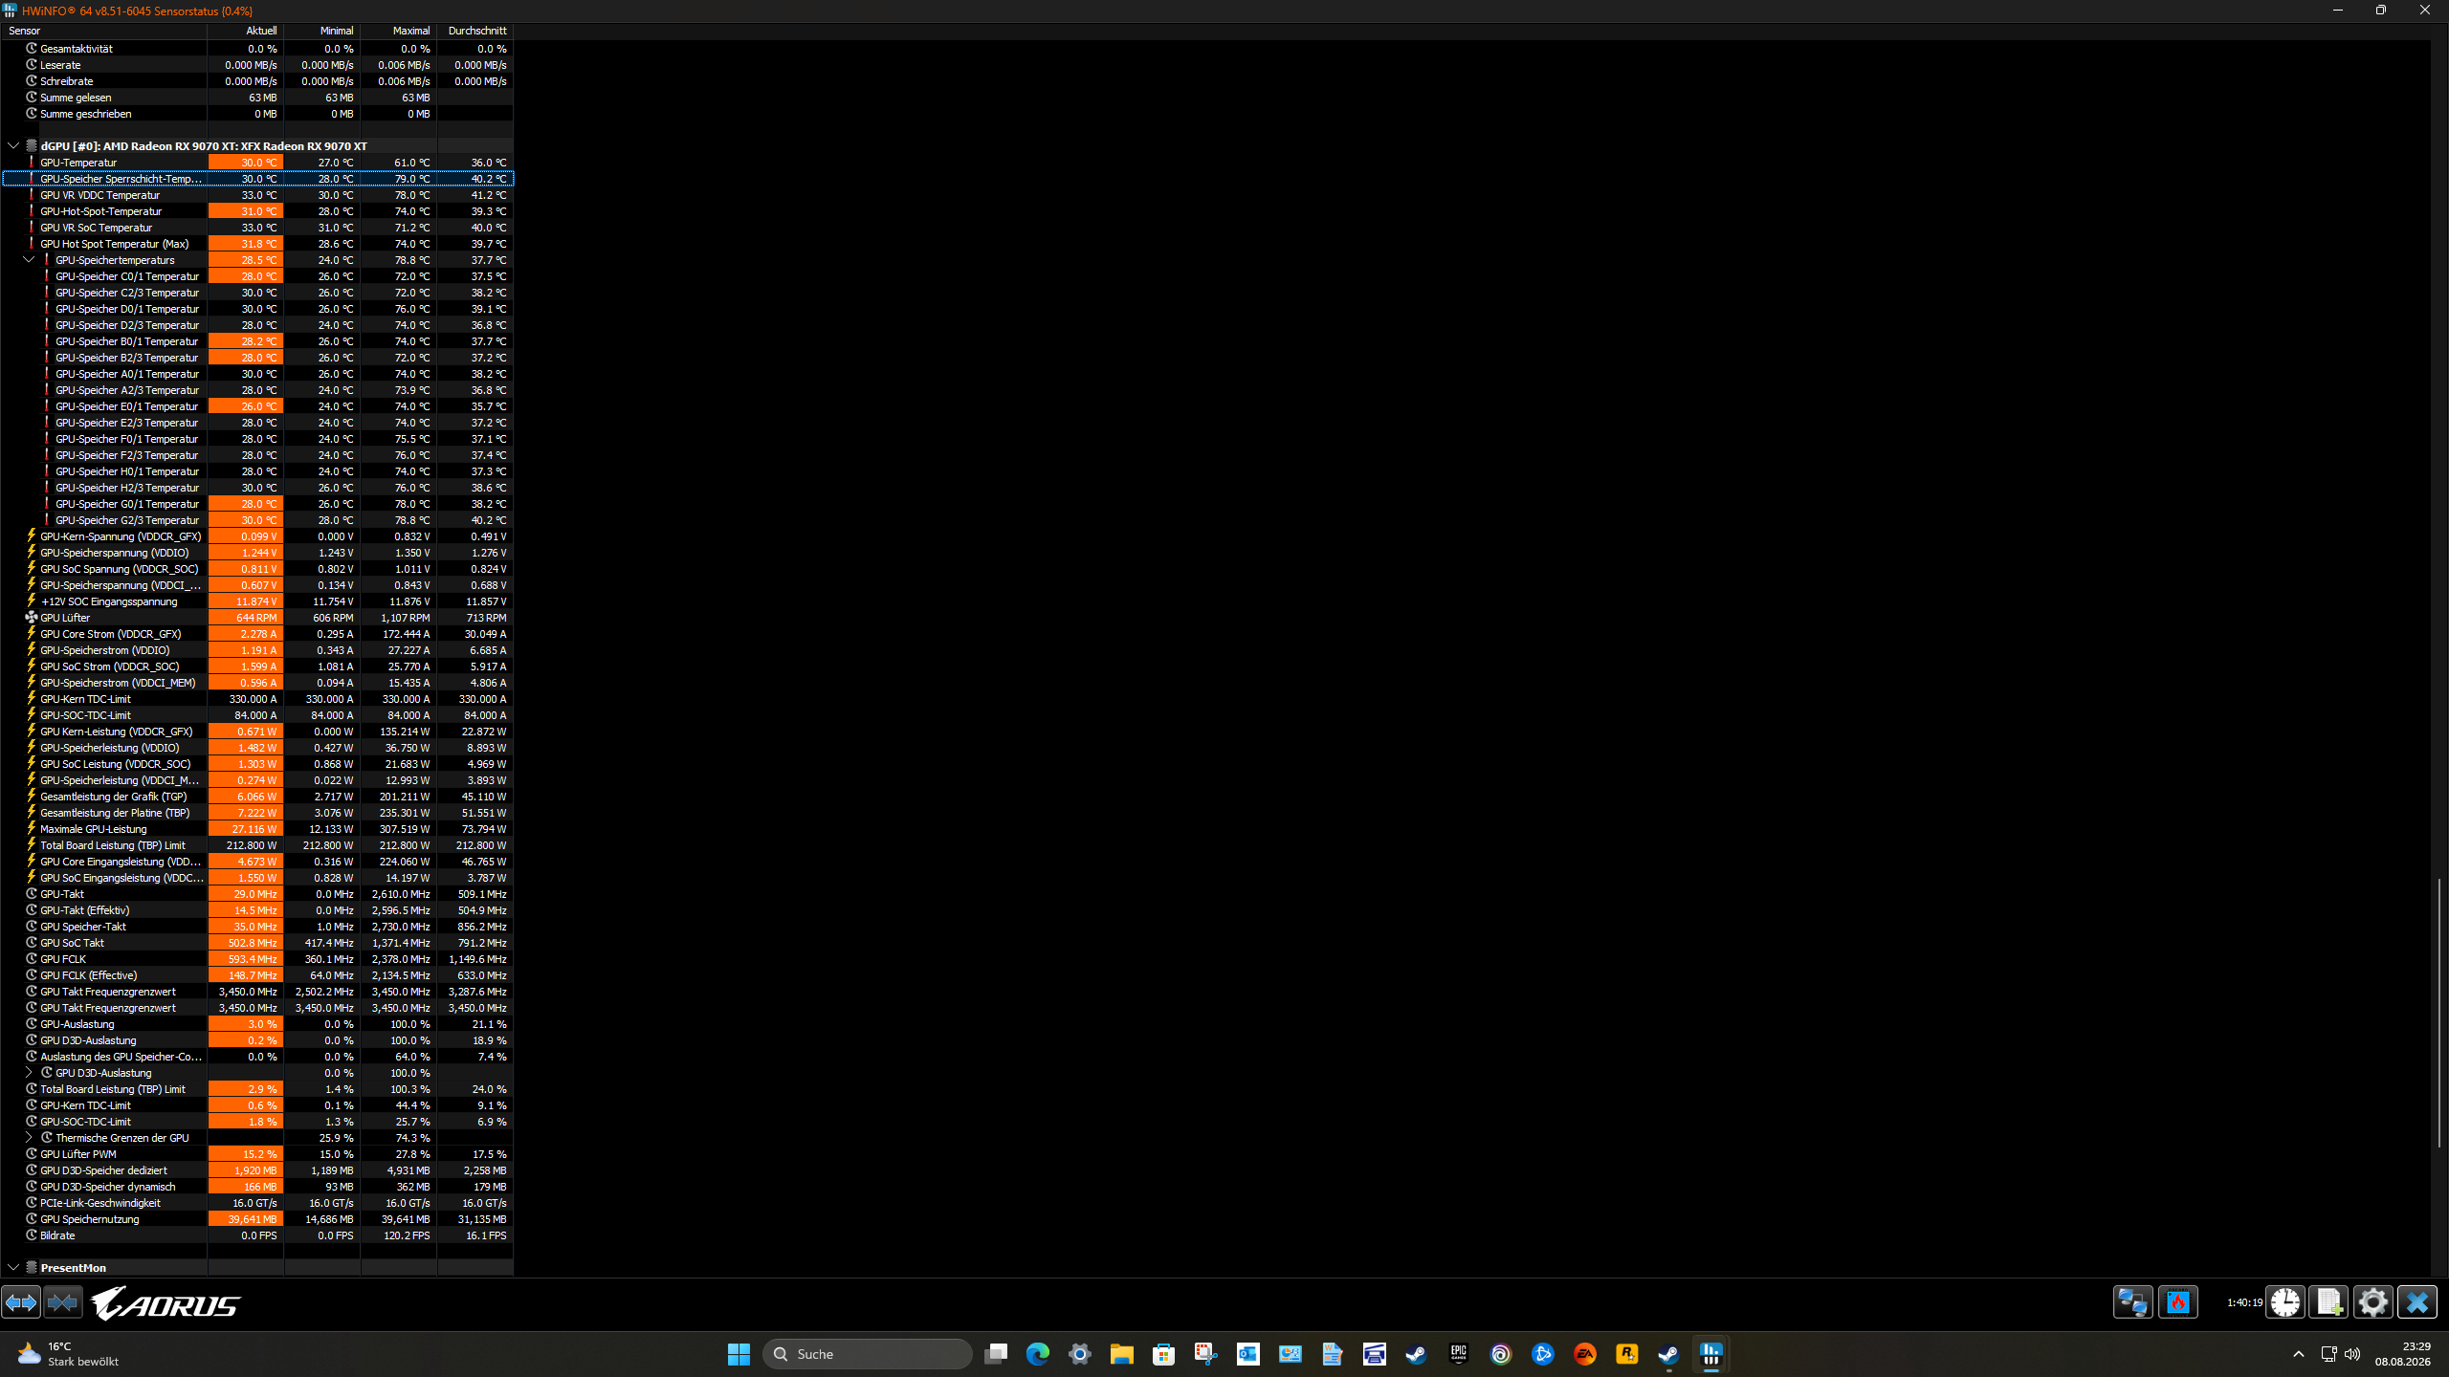Image resolution: width=2449 pixels, height=1377 pixels.
Task: Collapse the GPU-Speichertemperaturs subtree
Action: [x=29, y=260]
